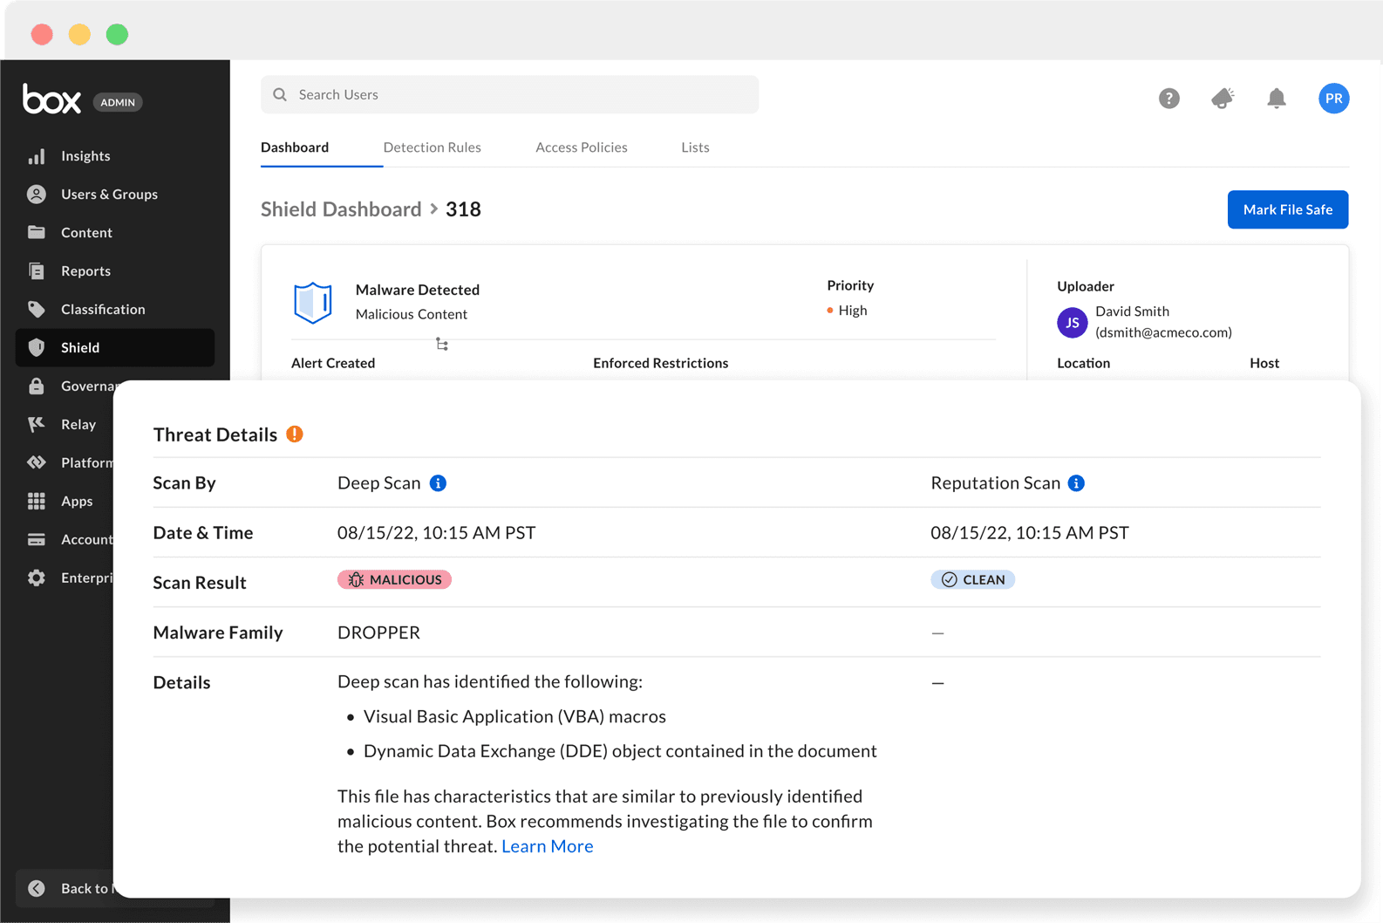Click the Back arrow circle icon
1383x923 pixels.
37,888
